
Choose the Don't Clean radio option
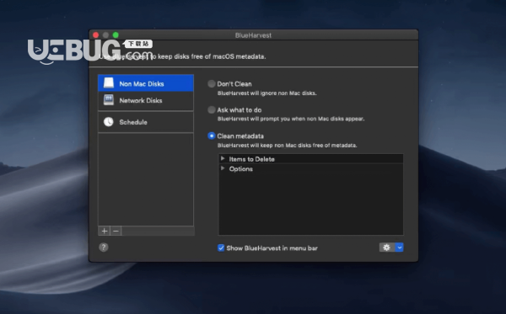pyautogui.click(x=212, y=83)
